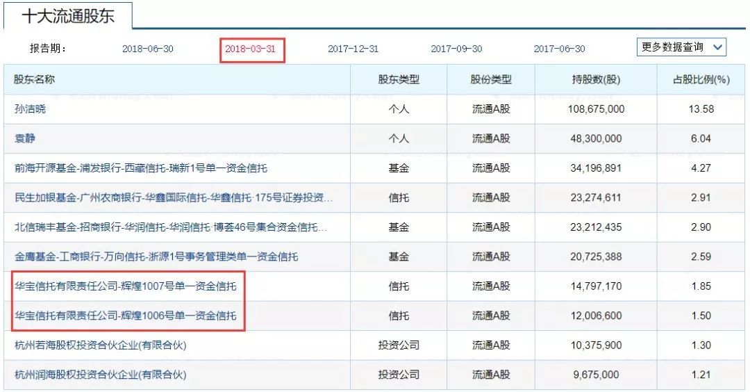Switch report period to 2018-03-31

(x=250, y=49)
